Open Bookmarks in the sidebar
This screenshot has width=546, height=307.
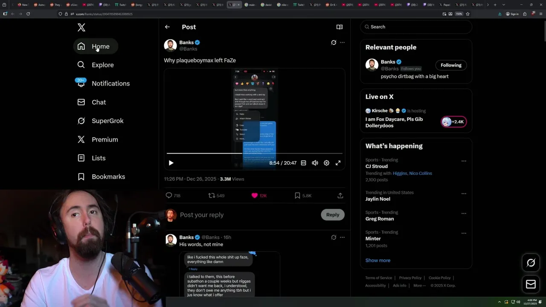tap(102, 177)
